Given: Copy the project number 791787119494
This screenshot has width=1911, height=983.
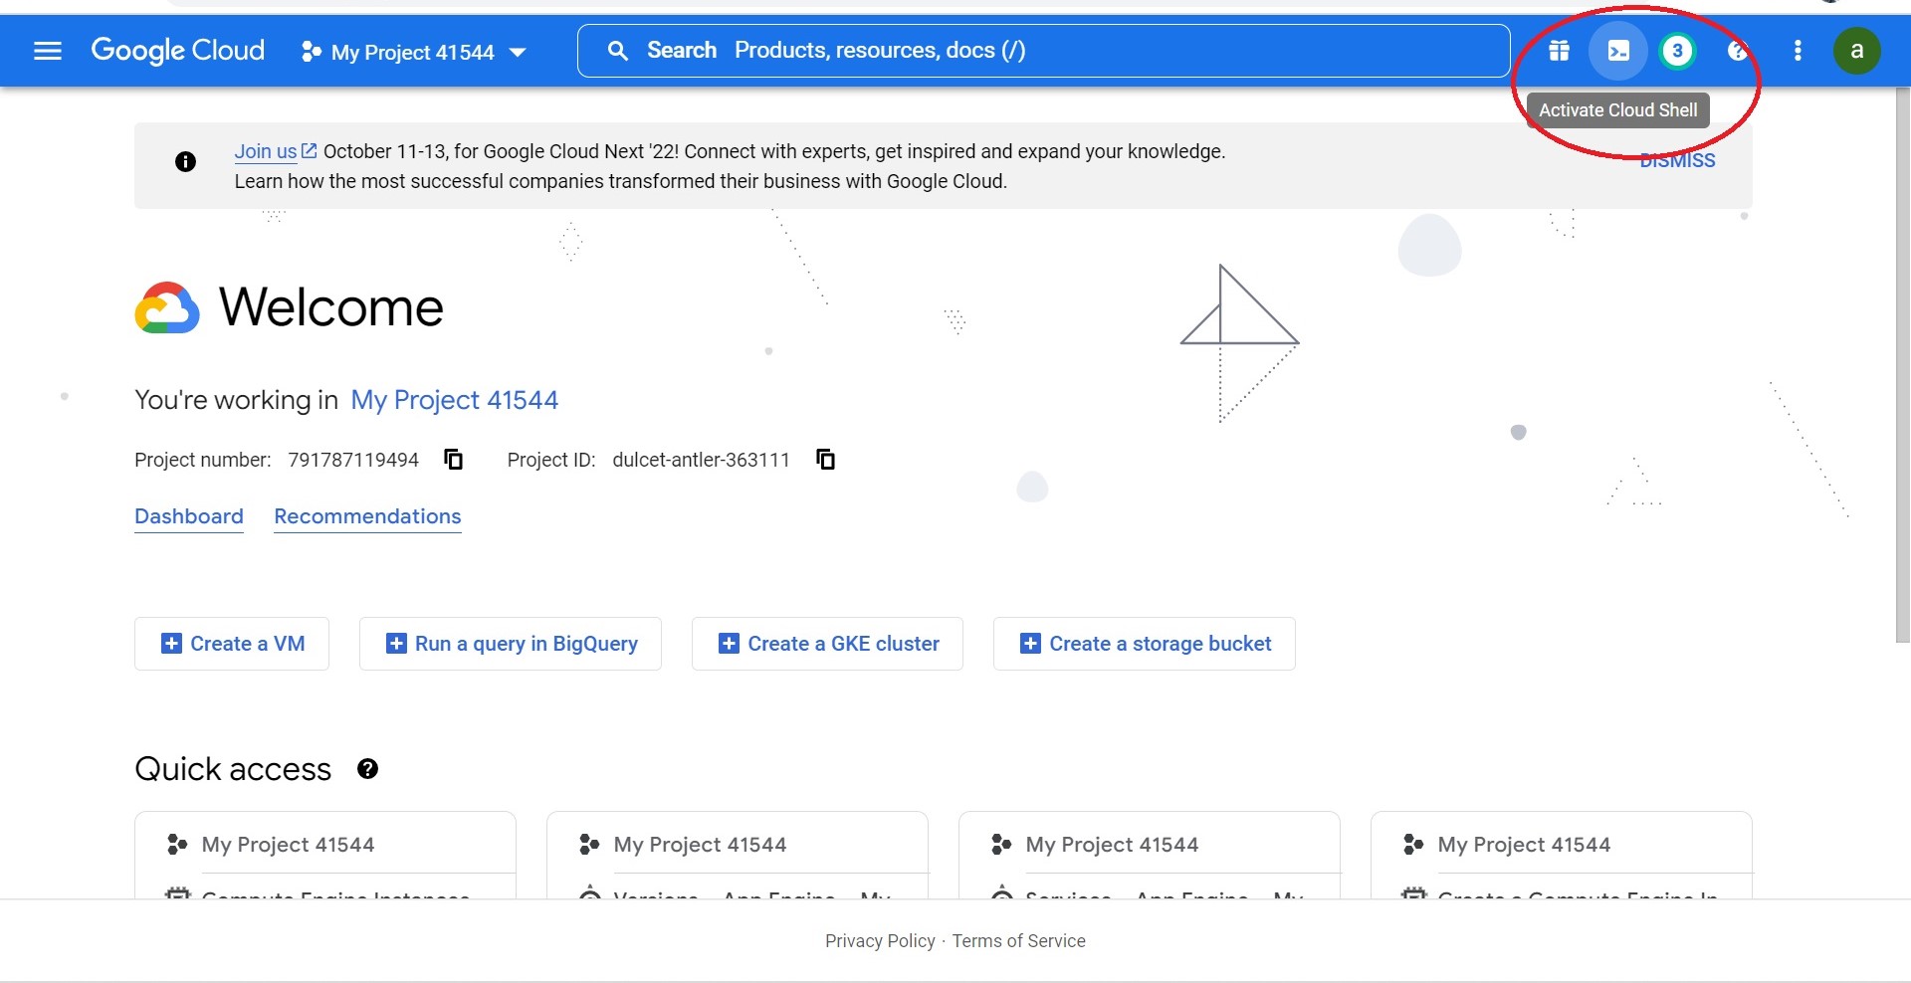Looking at the screenshot, I should coord(453,459).
